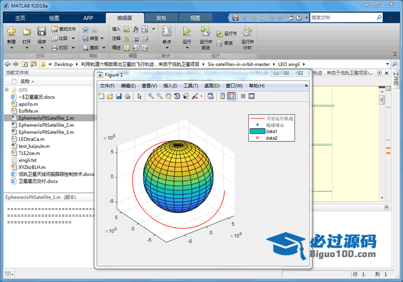Click Show Plot Tools and Dock Figure
The image size is (403, 282).
click(251, 96)
